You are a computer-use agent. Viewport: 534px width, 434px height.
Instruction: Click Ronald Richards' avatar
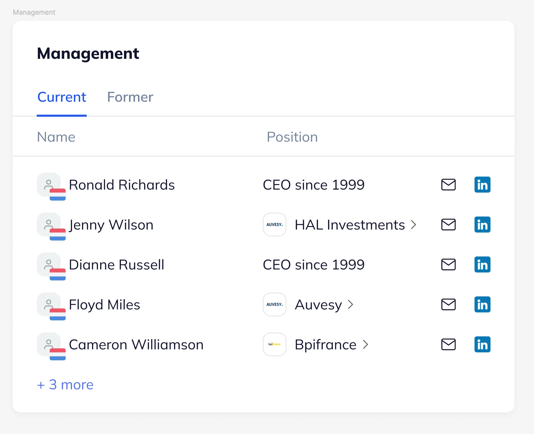(x=49, y=185)
